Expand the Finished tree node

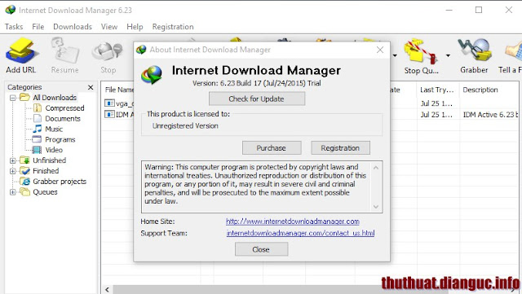[13, 171]
